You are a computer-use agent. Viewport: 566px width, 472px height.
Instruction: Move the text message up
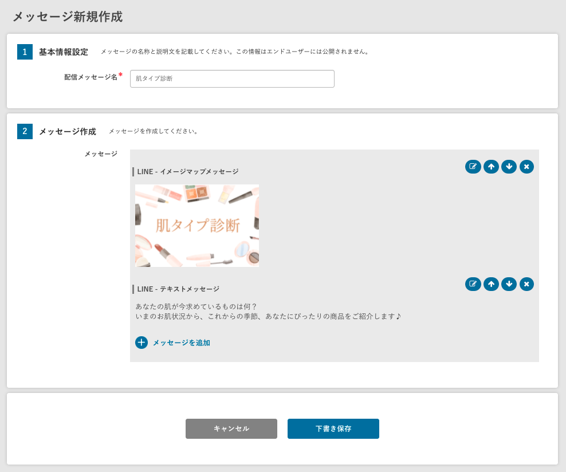click(x=491, y=284)
